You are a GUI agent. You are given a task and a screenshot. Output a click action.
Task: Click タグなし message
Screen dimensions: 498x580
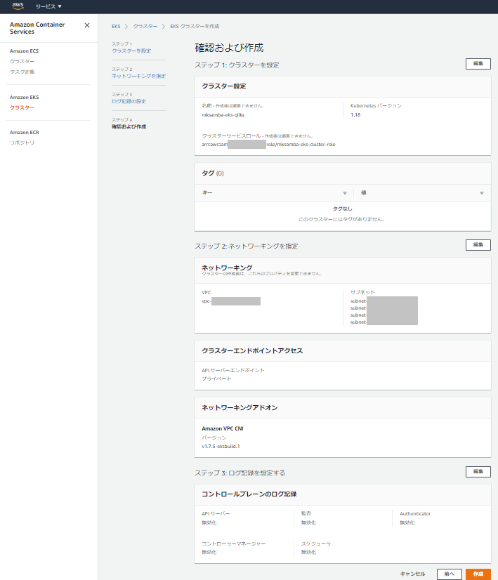pyautogui.click(x=342, y=209)
